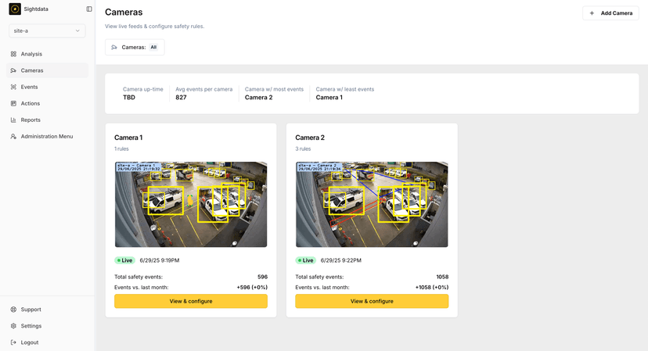Image resolution: width=648 pixels, height=351 pixels.
Task: Click the Camera 1 card title
Action: click(128, 138)
